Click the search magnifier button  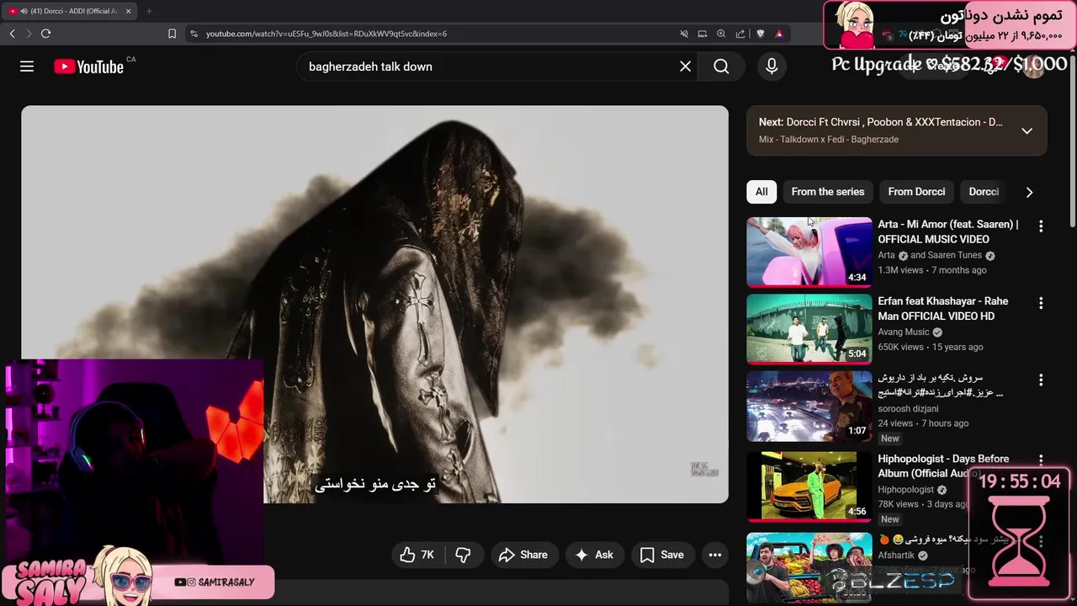(721, 66)
